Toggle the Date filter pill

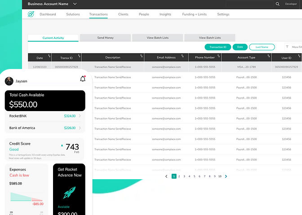pos(240,47)
